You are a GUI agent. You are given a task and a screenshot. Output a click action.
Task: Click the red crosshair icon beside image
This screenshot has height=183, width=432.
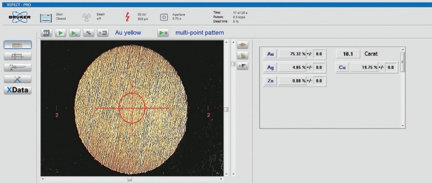(x=242, y=45)
